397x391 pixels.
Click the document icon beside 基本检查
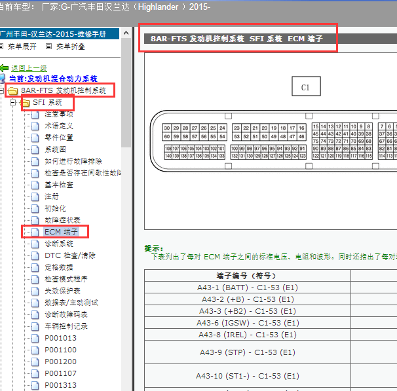pos(35,185)
